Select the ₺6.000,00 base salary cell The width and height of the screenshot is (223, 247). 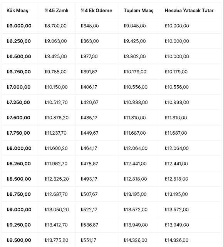point(19,26)
